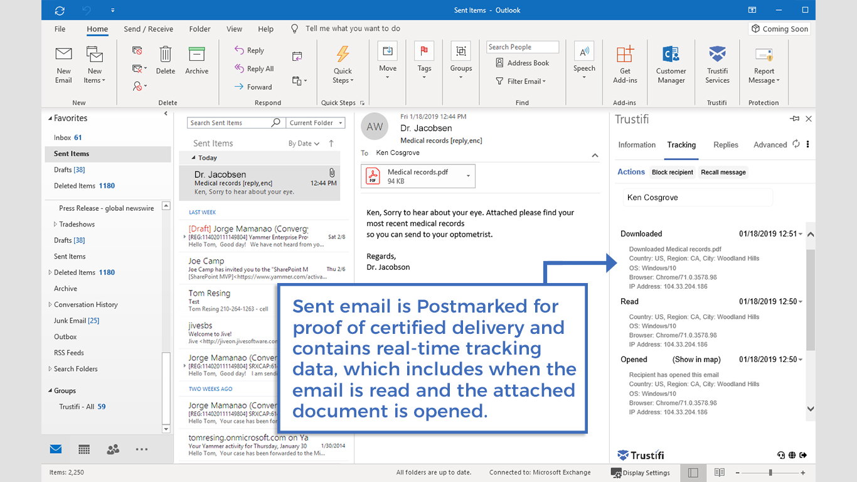Viewport: 857px width, 482px height.
Task: Change the By Date arrangement dropdown
Action: (304, 143)
